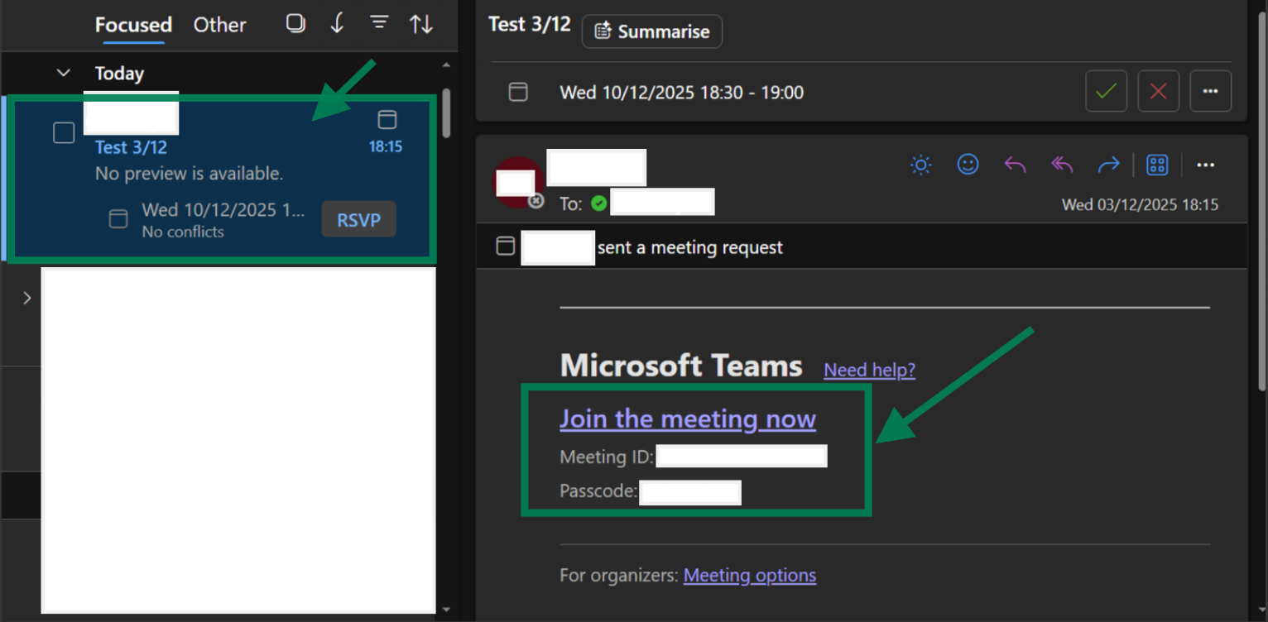
Task: Open the Apps grid icon
Action: pos(1157,165)
